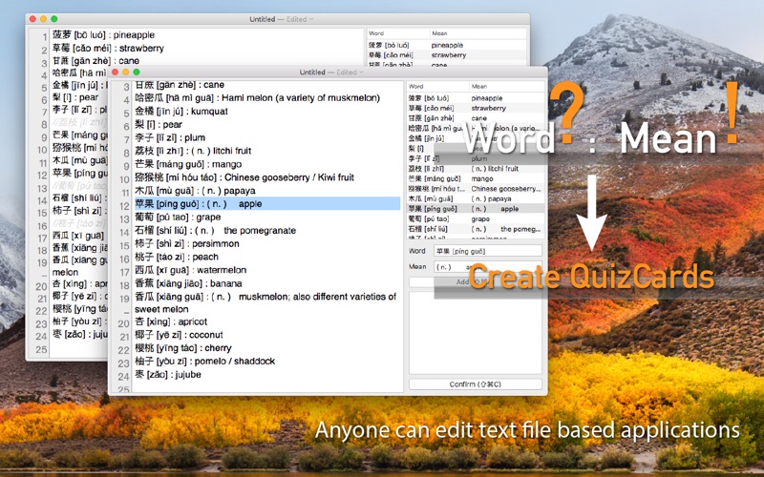This screenshot has width=764, height=477.
Task: Click 柿子 [shì zi] line 15 in back window
Action: coord(79,211)
